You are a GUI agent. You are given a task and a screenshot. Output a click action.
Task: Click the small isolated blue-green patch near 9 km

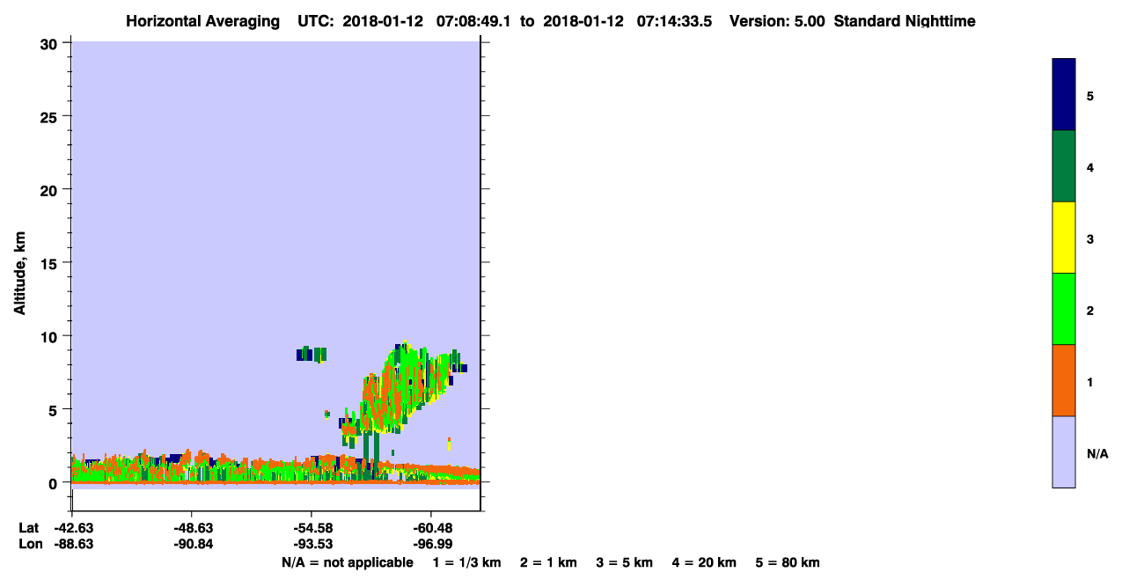312,354
